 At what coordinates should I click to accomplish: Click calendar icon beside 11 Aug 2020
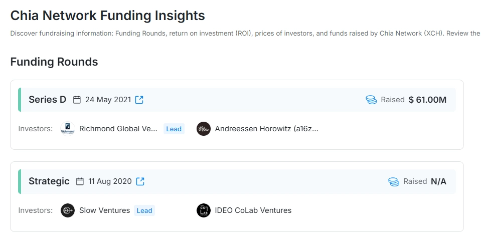click(80, 181)
